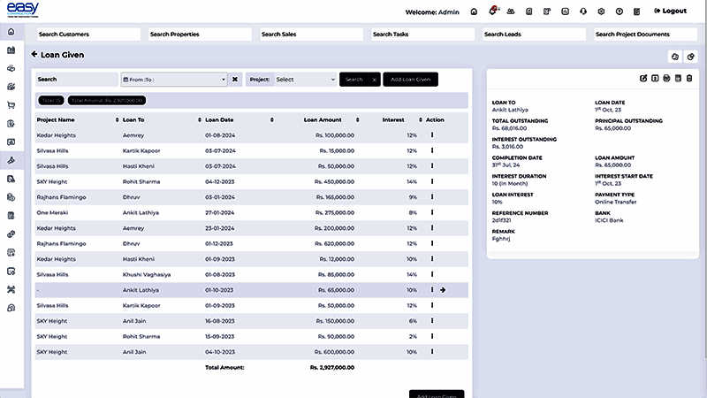Focus the Search Properties field
This screenshot has width=707, height=398.
click(x=200, y=34)
